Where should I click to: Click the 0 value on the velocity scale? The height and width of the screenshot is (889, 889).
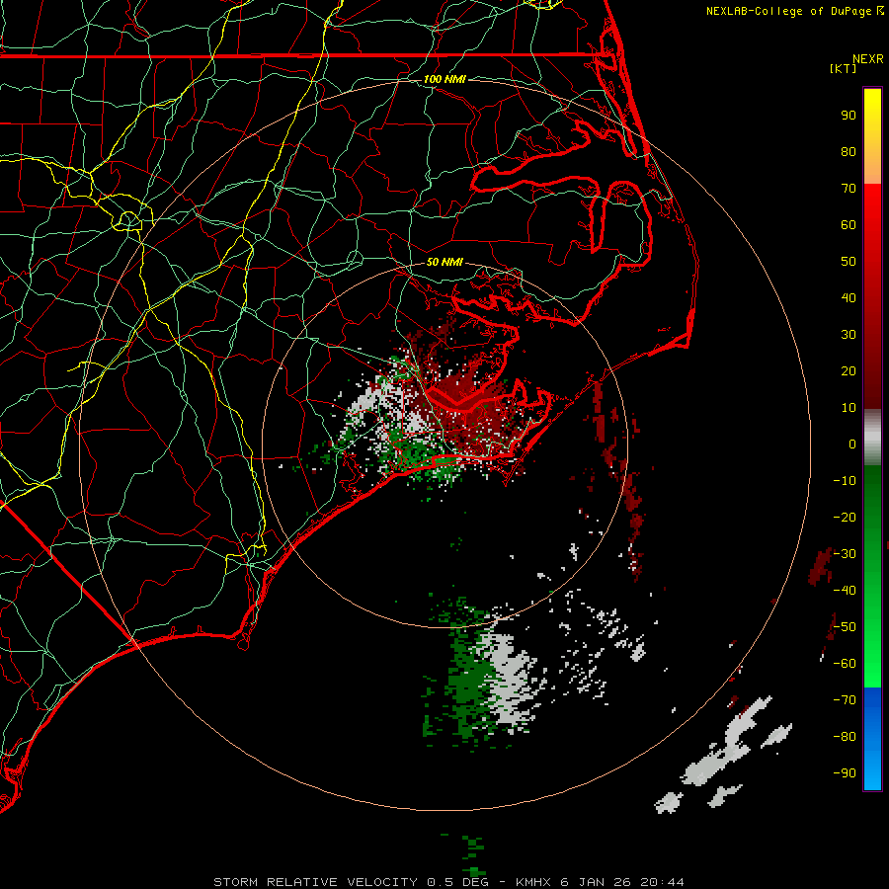[x=852, y=444]
